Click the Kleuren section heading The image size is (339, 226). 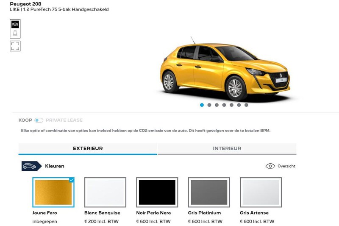click(55, 166)
